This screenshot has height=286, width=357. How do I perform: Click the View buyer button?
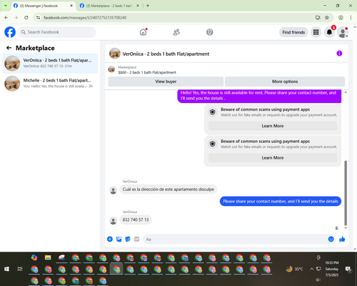tap(166, 82)
